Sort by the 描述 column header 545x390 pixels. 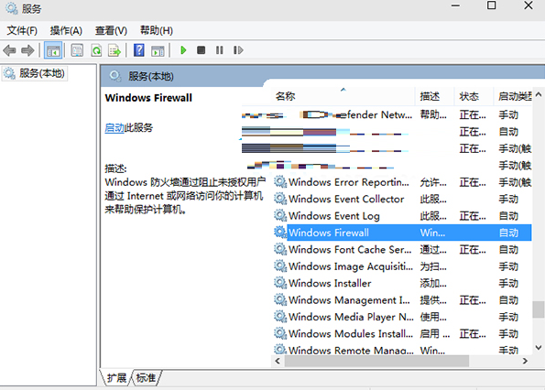[430, 96]
